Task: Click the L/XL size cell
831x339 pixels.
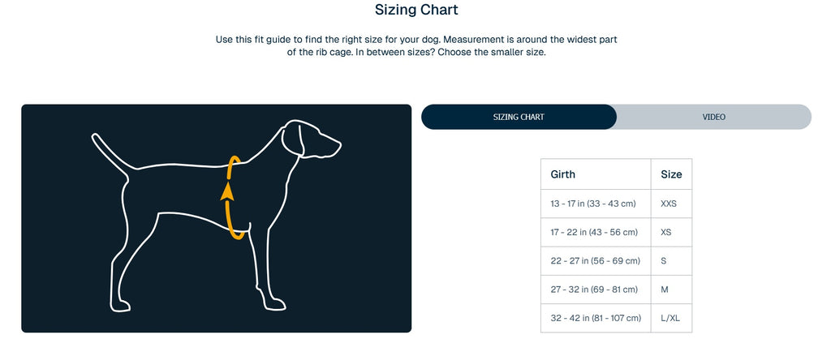Action: (x=670, y=318)
